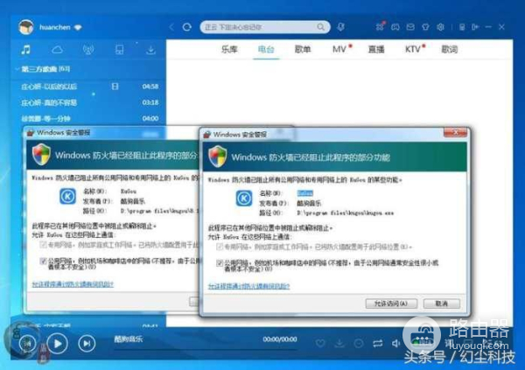Screen dimensions: 525x370
Task: Go back with the left arrow
Action: [171, 27]
